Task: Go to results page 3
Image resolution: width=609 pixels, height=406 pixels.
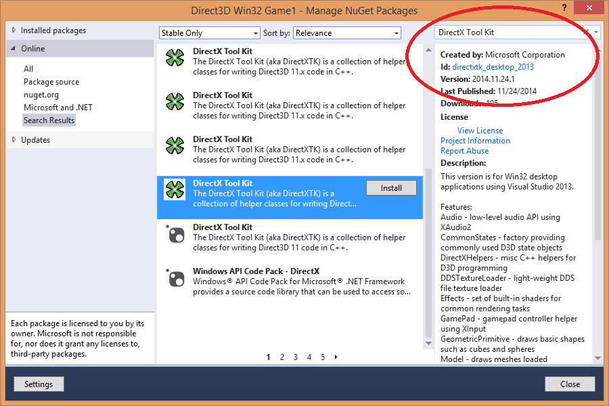Action: pyautogui.click(x=296, y=357)
